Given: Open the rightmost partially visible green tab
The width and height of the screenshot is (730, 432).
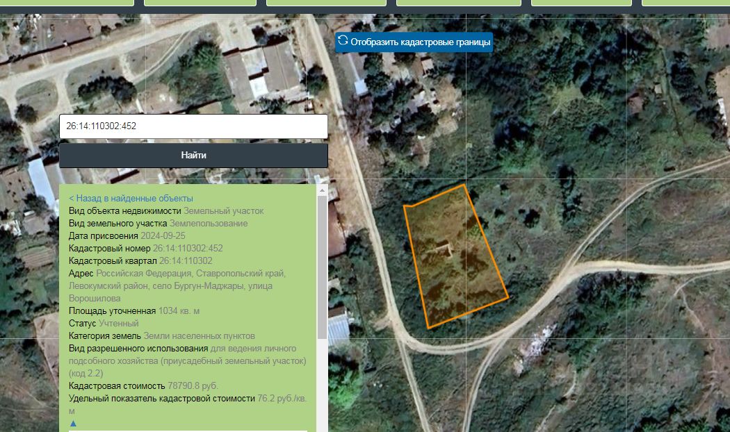Looking at the screenshot, I should point(686,3).
